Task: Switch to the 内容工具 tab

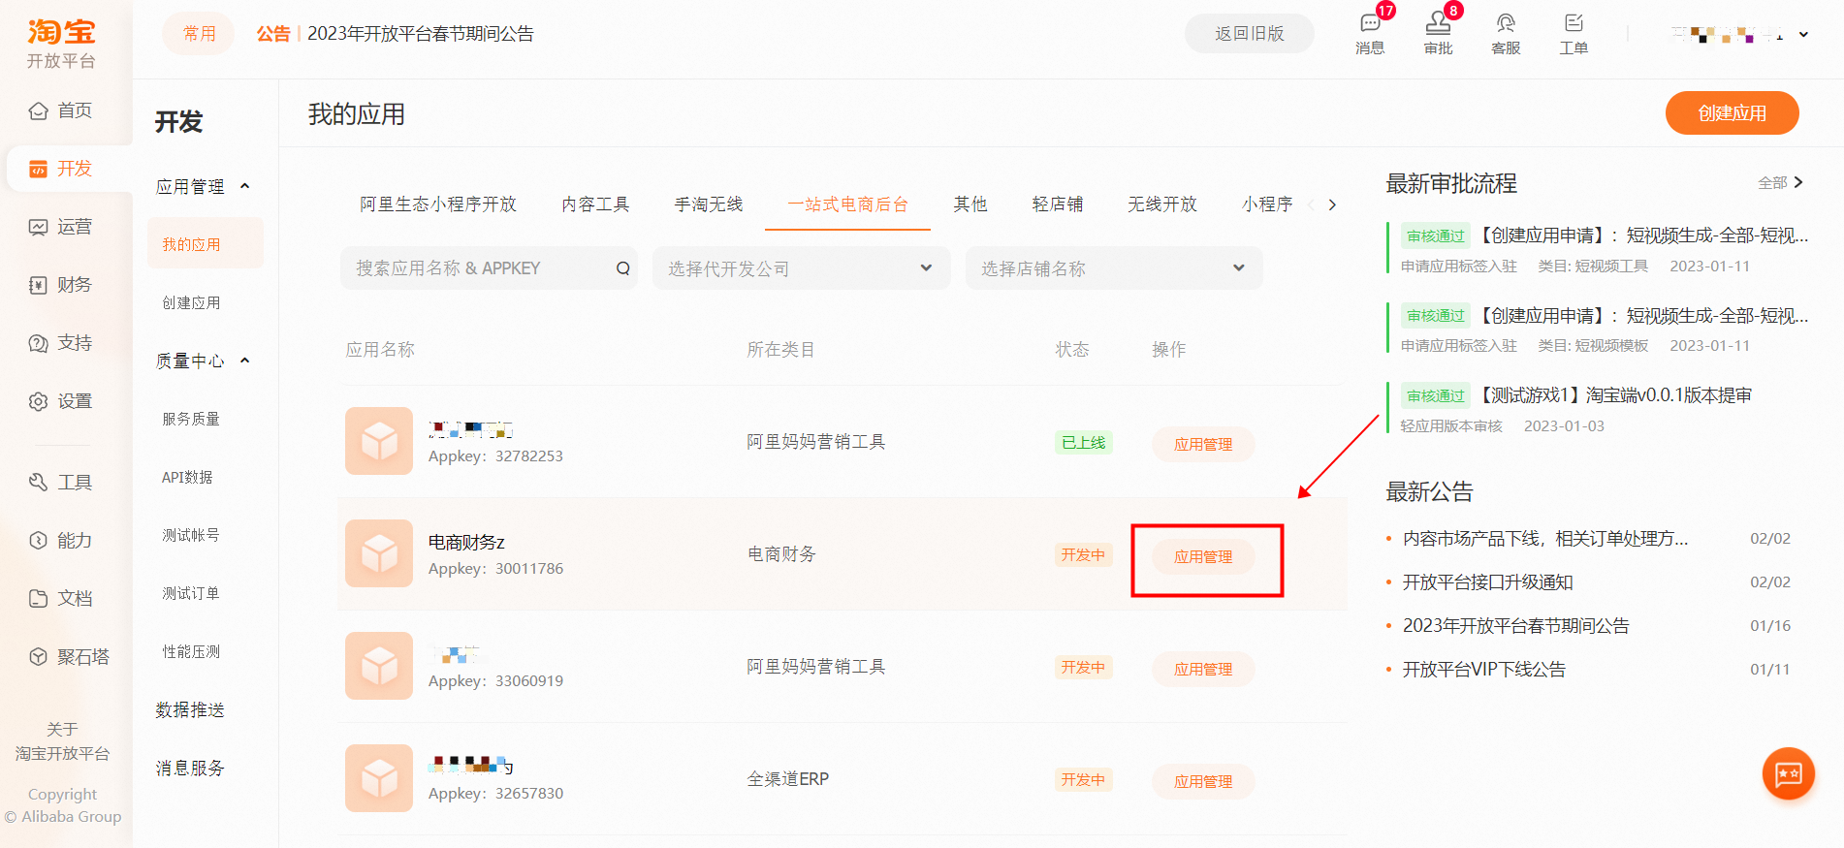Action: click(x=595, y=204)
